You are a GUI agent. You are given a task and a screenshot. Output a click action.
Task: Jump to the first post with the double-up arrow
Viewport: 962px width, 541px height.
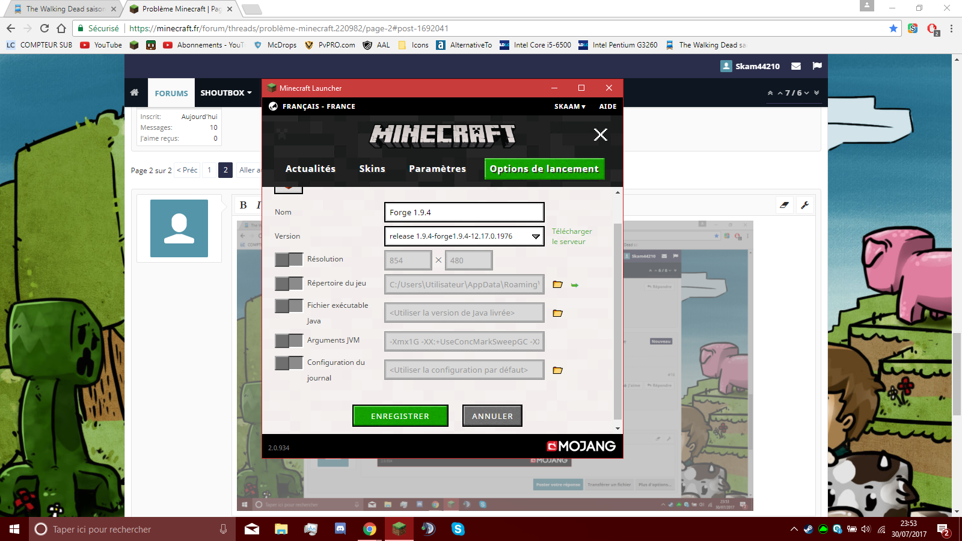pyautogui.click(x=770, y=93)
